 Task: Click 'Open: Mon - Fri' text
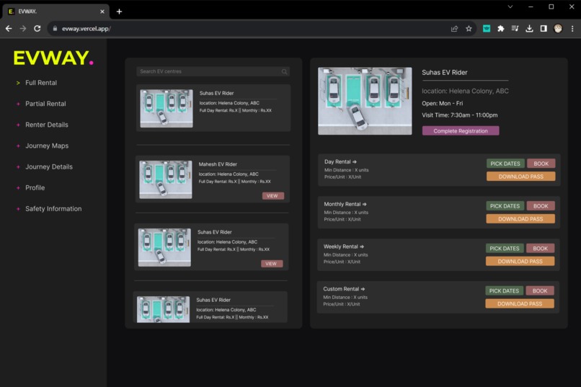[443, 103]
